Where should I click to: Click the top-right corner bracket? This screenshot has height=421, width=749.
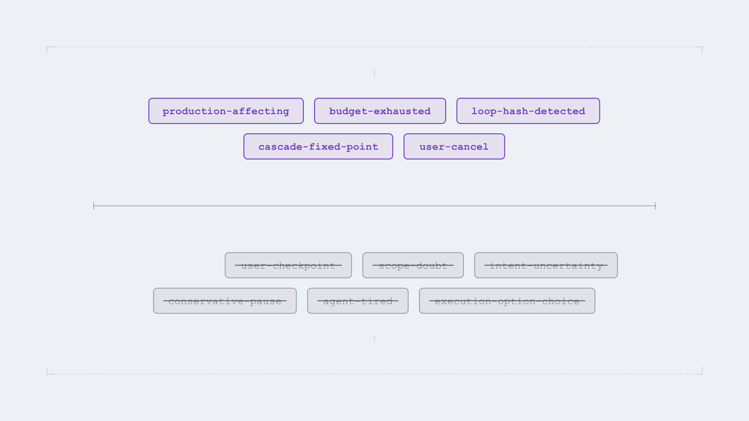pyautogui.click(x=699, y=50)
